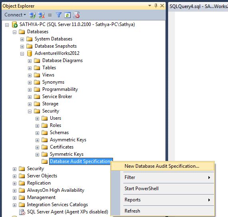Expand the Replication node
Image resolution: width=228 pixels, height=217 pixels.
point(14,183)
